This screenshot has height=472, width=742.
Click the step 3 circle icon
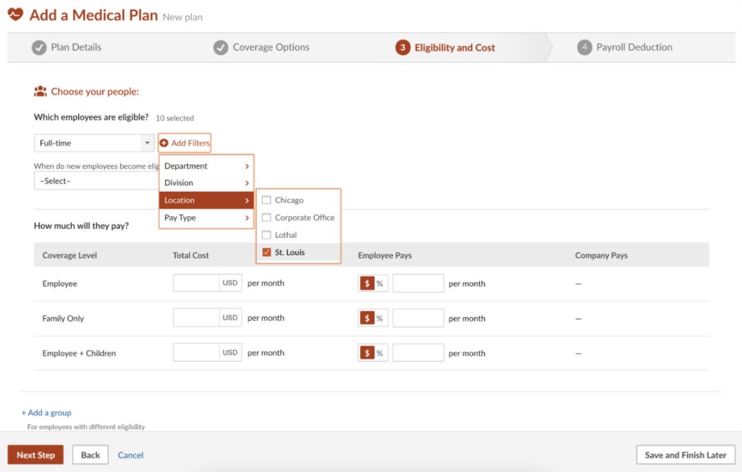(x=402, y=48)
